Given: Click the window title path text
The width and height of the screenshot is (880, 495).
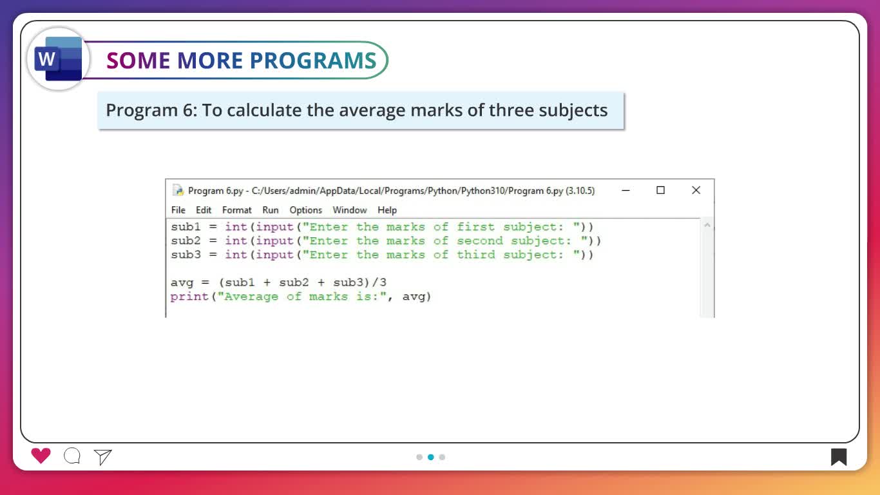Looking at the screenshot, I should coord(391,191).
